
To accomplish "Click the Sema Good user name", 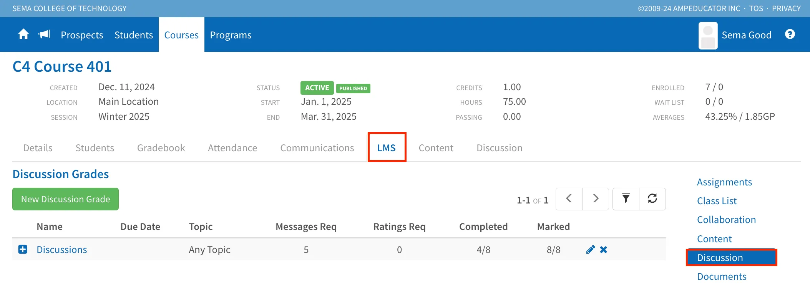I will (746, 35).
